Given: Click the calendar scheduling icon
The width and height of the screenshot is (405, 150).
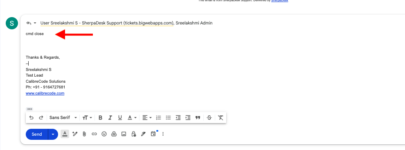Looking at the screenshot, I should tap(153, 134).
